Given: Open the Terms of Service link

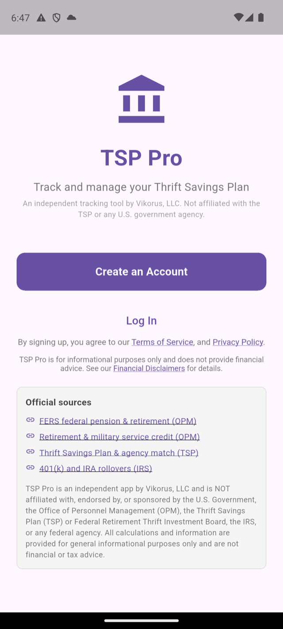Looking at the screenshot, I should pos(162,342).
